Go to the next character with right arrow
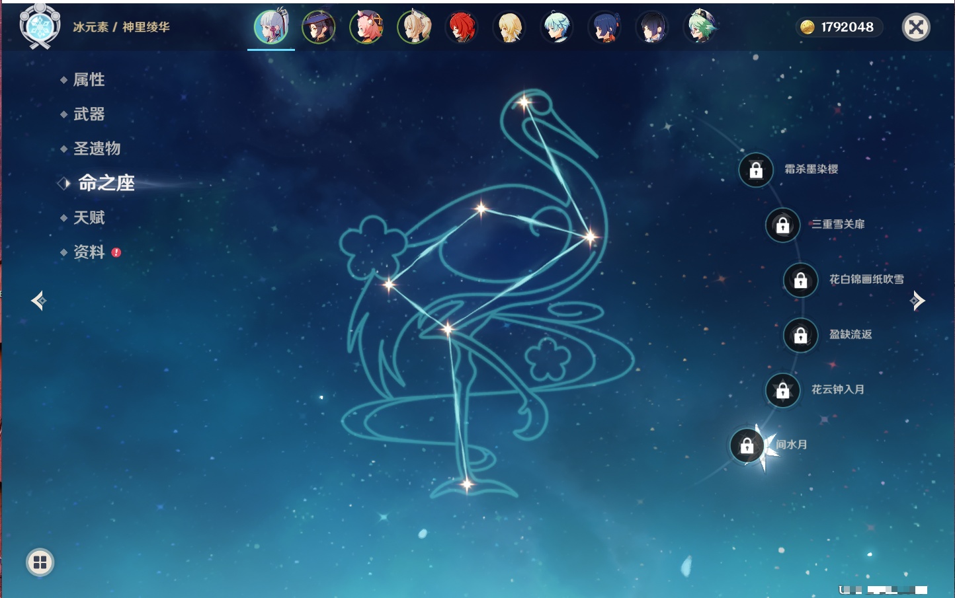 coord(917,301)
